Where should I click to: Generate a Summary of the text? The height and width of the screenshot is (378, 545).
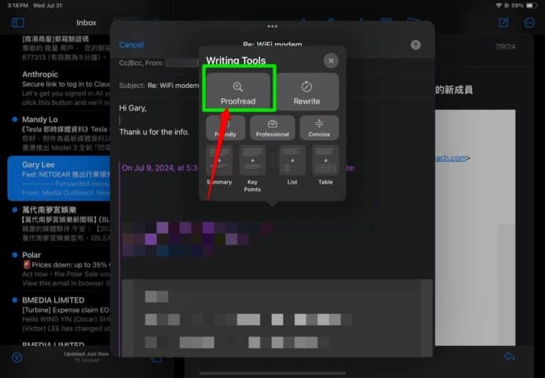[x=219, y=165]
